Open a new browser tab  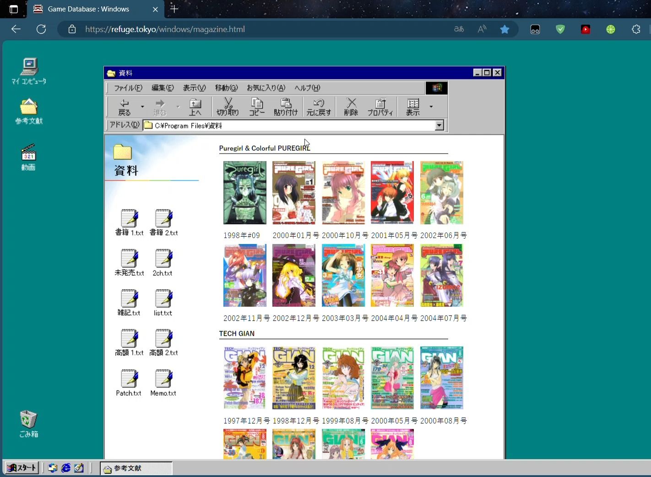click(x=174, y=9)
